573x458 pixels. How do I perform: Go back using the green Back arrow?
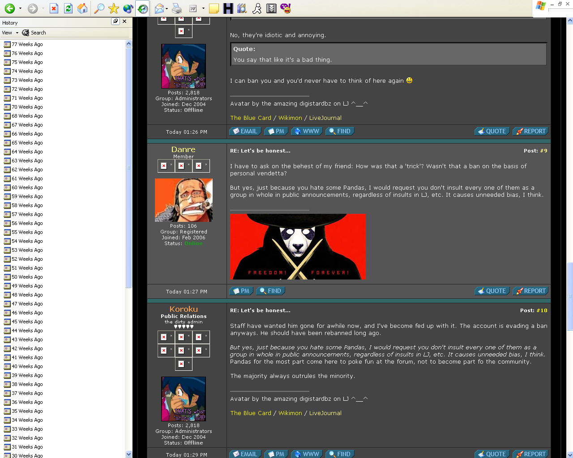click(x=9, y=8)
